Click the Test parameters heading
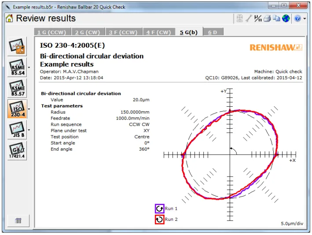 pyautogui.click(x=62, y=106)
